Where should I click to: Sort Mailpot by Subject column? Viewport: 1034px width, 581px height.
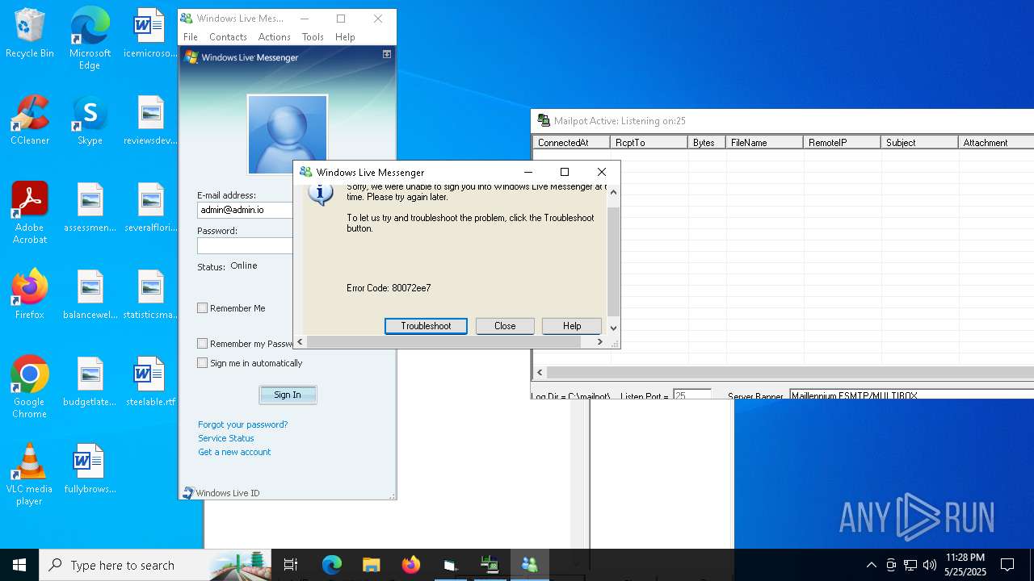click(919, 142)
